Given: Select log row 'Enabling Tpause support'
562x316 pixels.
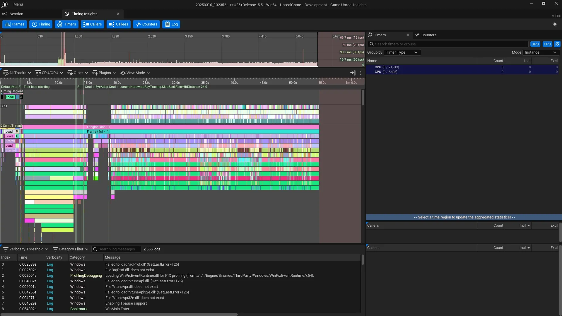Looking at the screenshot, I should [180, 303].
